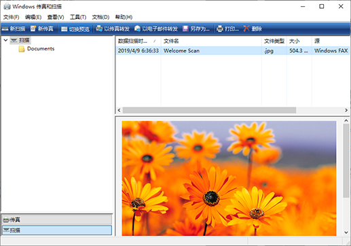The image size is (351, 246).
Task: Click the 删除 toolbar label
Action: 257,29
